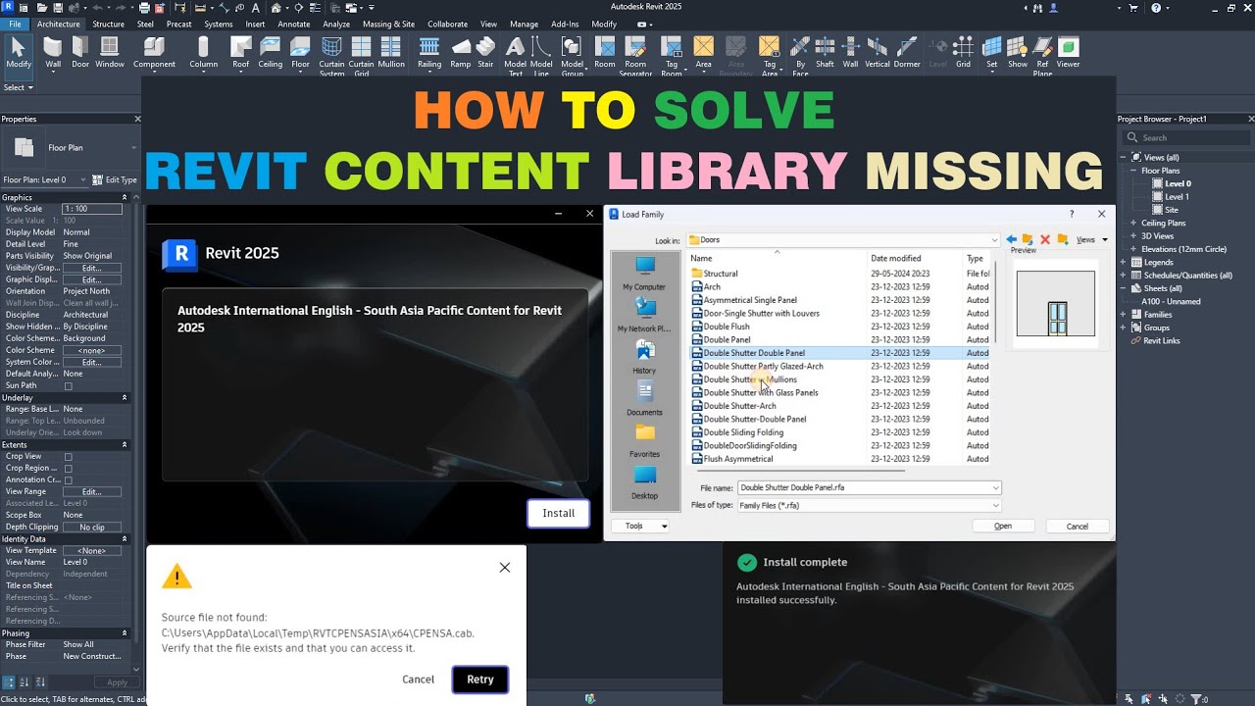
Task: Select the Mullion tool
Action: coord(391,53)
